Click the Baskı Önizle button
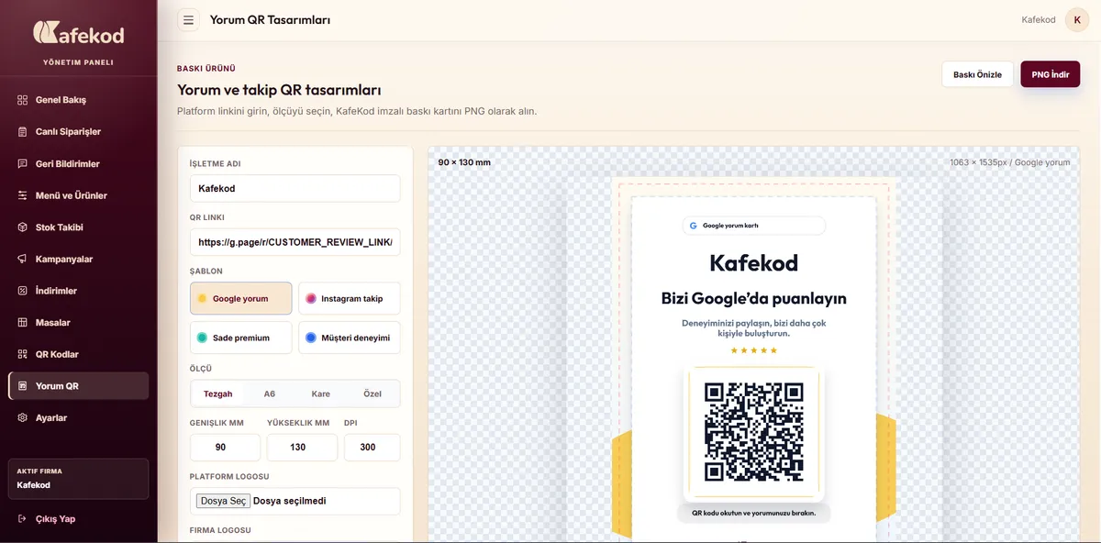1101x543 pixels. click(x=977, y=74)
